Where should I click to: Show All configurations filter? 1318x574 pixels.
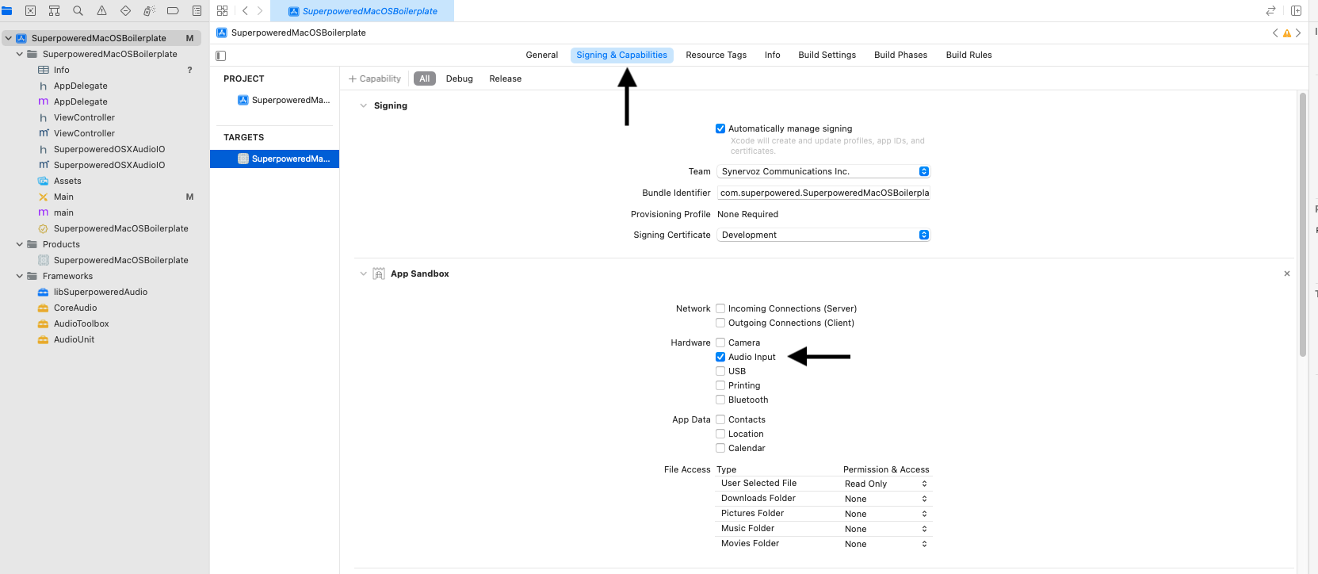425,78
